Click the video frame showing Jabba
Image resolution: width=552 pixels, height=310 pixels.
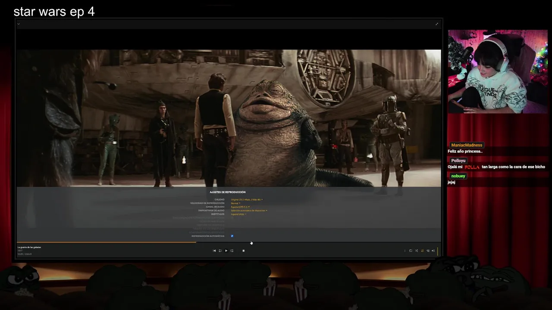pyautogui.click(x=229, y=118)
